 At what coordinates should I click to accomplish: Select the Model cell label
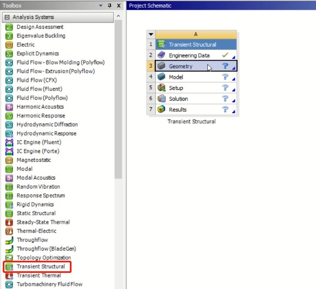click(x=176, y=77)
